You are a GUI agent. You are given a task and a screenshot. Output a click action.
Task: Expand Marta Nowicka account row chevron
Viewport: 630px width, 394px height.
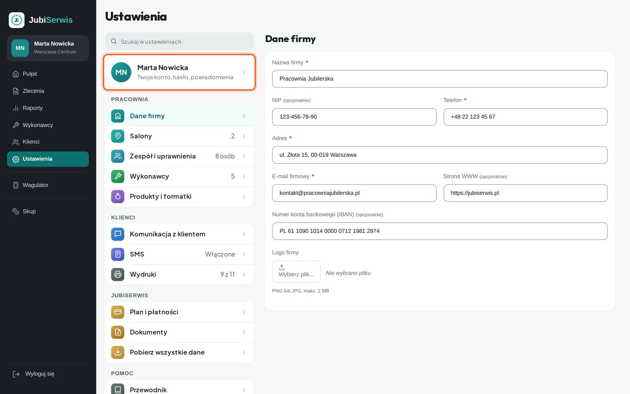[244, 72]
